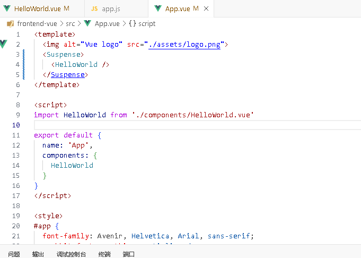Screen dimensions: 361x258
Task: Click the opening <script> tag
Action: (x=51, y=105)
